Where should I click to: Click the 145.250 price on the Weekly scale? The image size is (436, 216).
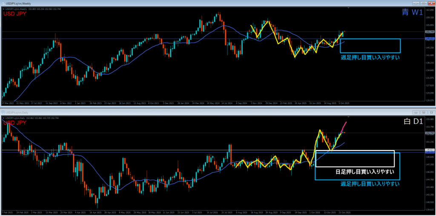point(430,48)
